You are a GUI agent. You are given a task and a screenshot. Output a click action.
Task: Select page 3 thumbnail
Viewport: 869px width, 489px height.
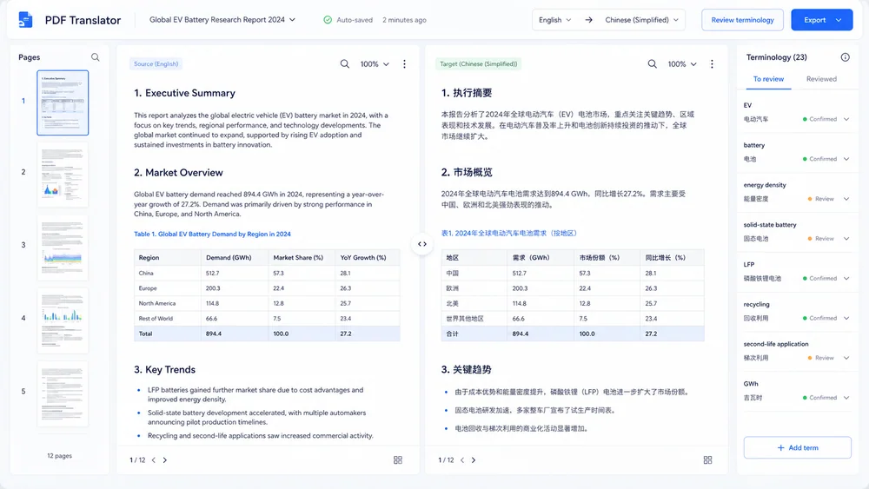tap(63, 248)
